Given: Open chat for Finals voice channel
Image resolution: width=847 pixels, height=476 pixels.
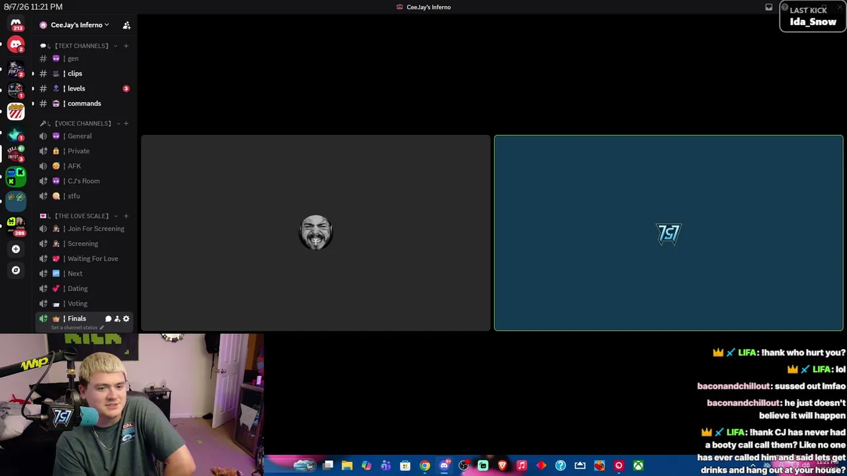Looking at the screenshot, I should pyautogui.click(x=108, y=319).
